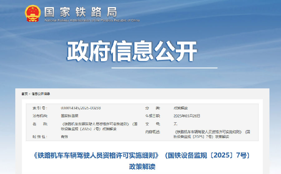Click the date 2025年03月26日

187,116
